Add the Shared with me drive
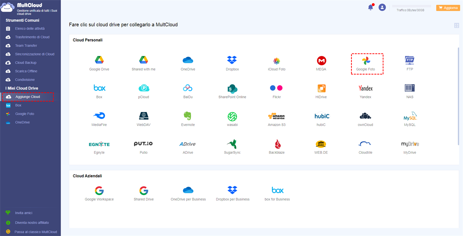Screen dimensions: 463x236 [x=144, y=64]
